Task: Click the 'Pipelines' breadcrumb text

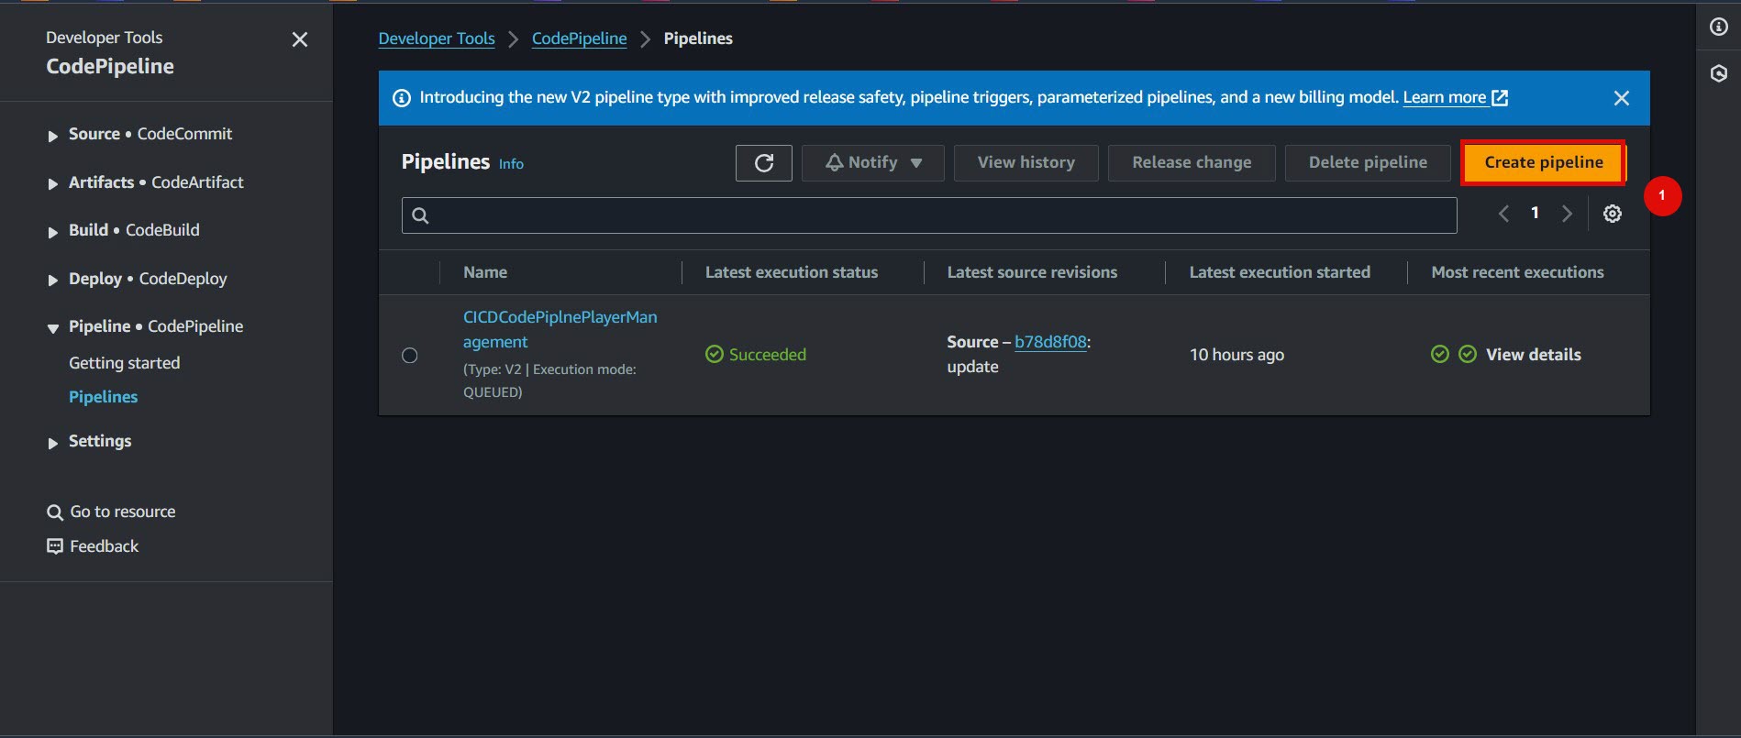Action: coord(698,39)
